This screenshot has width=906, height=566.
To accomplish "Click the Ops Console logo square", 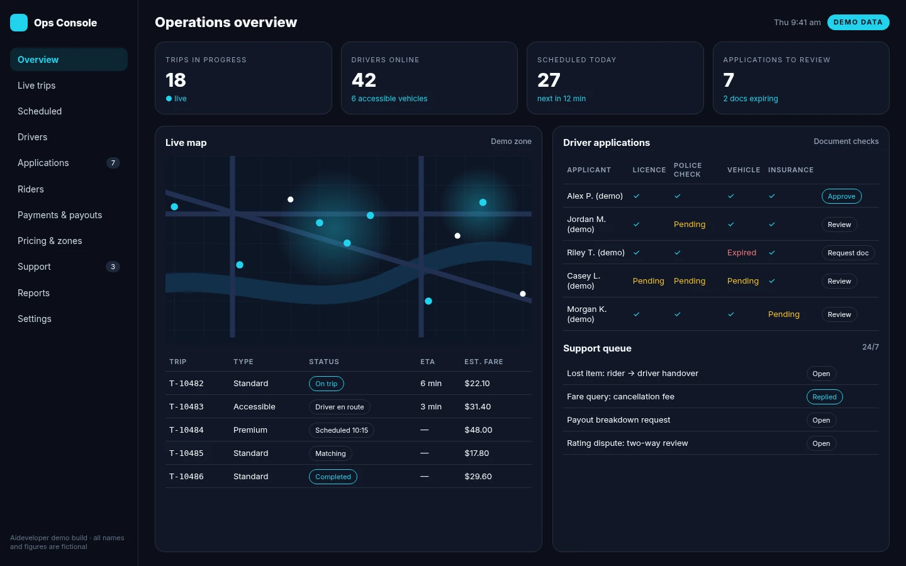I will click(x=19, y=23).
